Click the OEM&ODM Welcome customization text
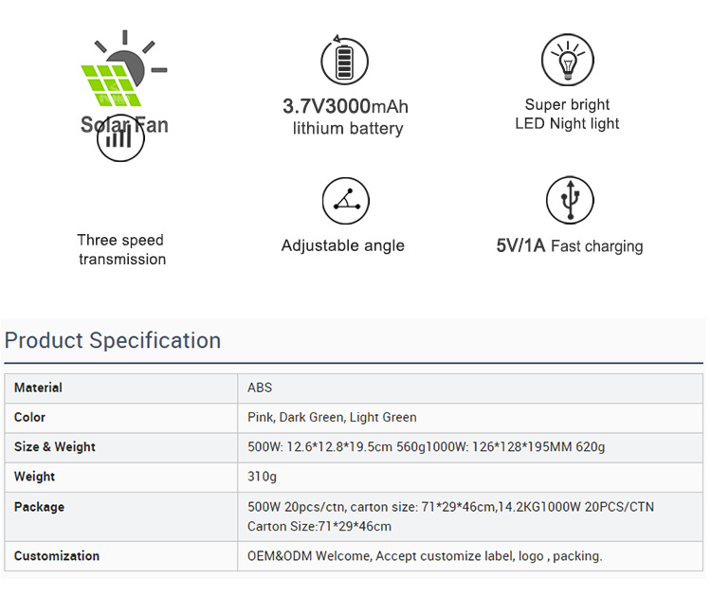Image resolution: width=711 pixels, height=614 pixels. (425, 556)
